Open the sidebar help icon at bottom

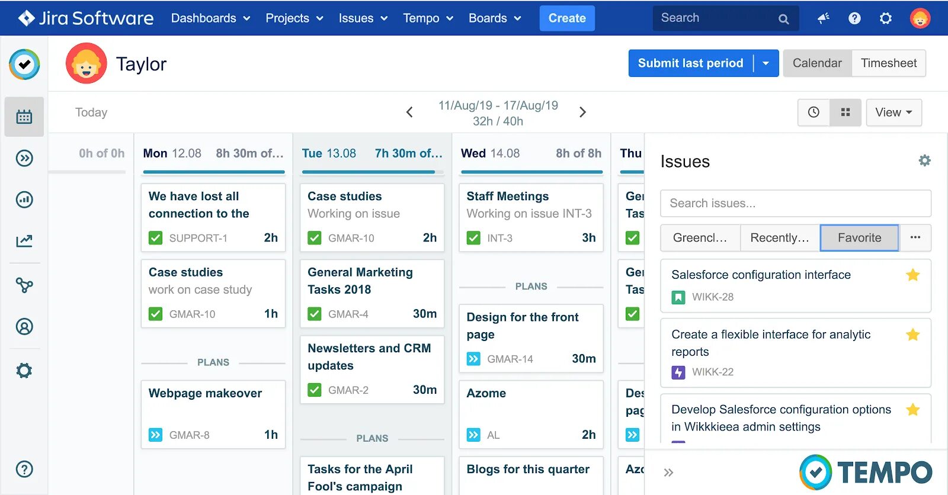(x=24, y=470)
